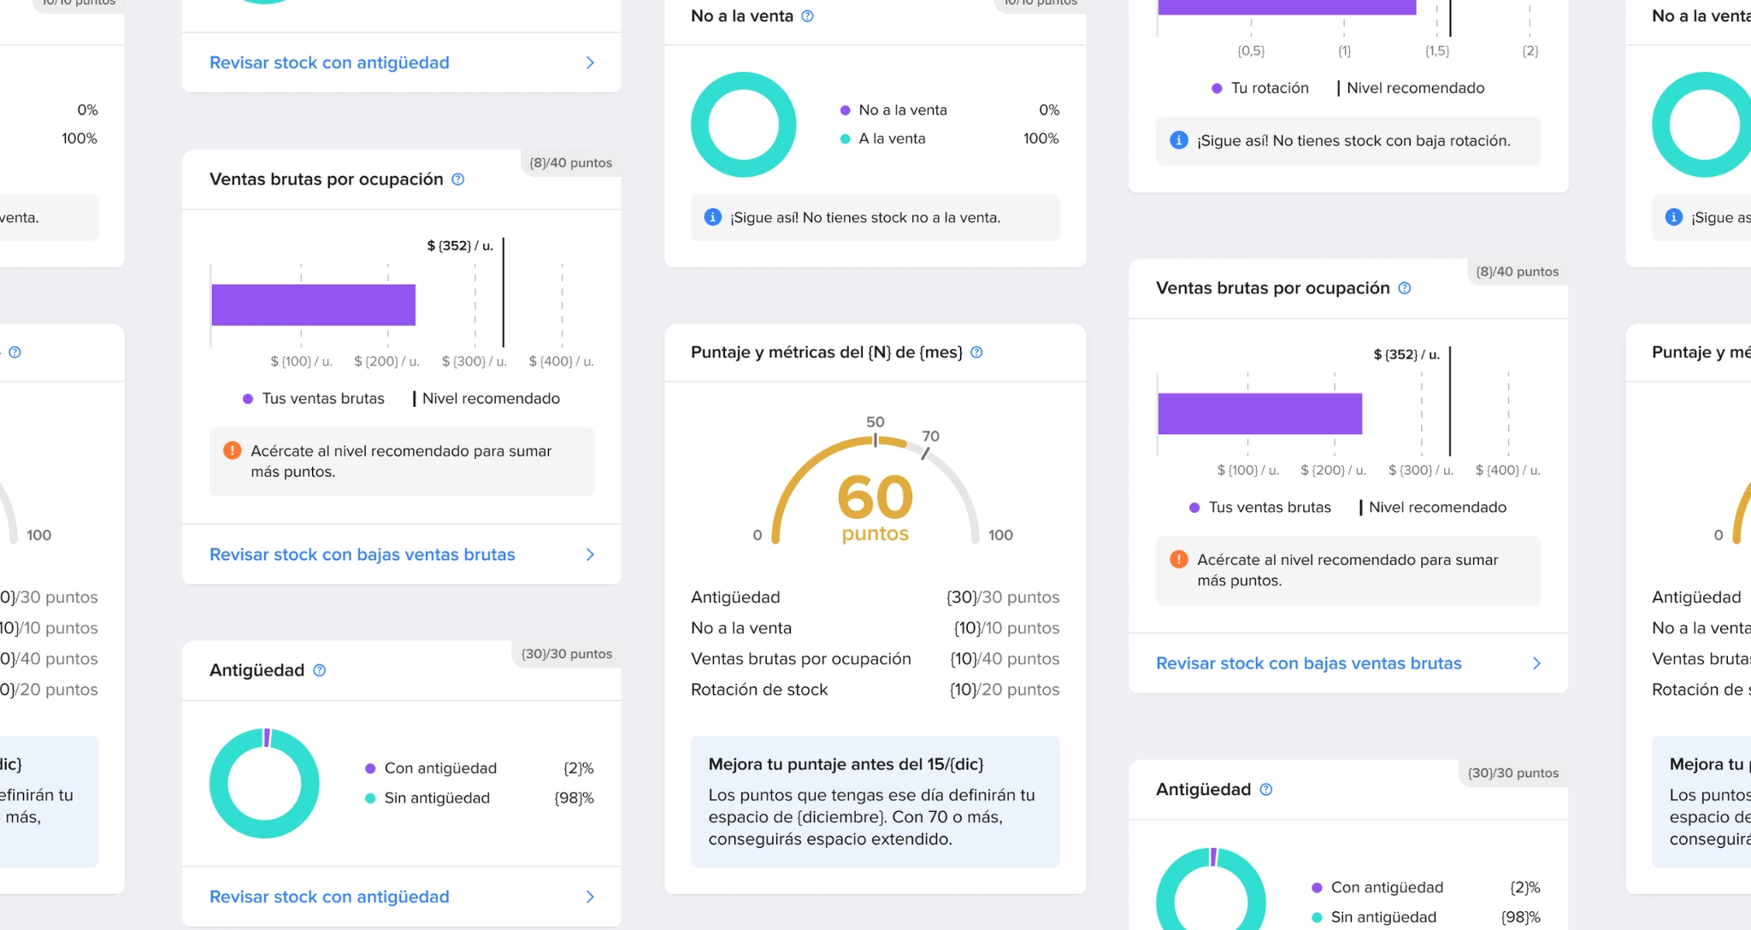Click orange warning icon in left 'Acércate al nivel' notice
1751x930 pixels.
point(232,450)
